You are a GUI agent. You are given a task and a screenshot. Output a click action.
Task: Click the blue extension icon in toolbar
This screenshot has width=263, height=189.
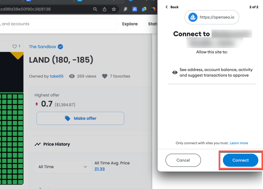click(135, 9)
